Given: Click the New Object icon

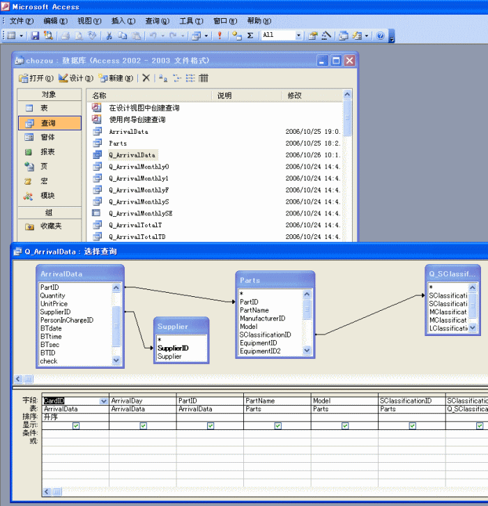Looking at the screenshot, I should click(357, 36).
